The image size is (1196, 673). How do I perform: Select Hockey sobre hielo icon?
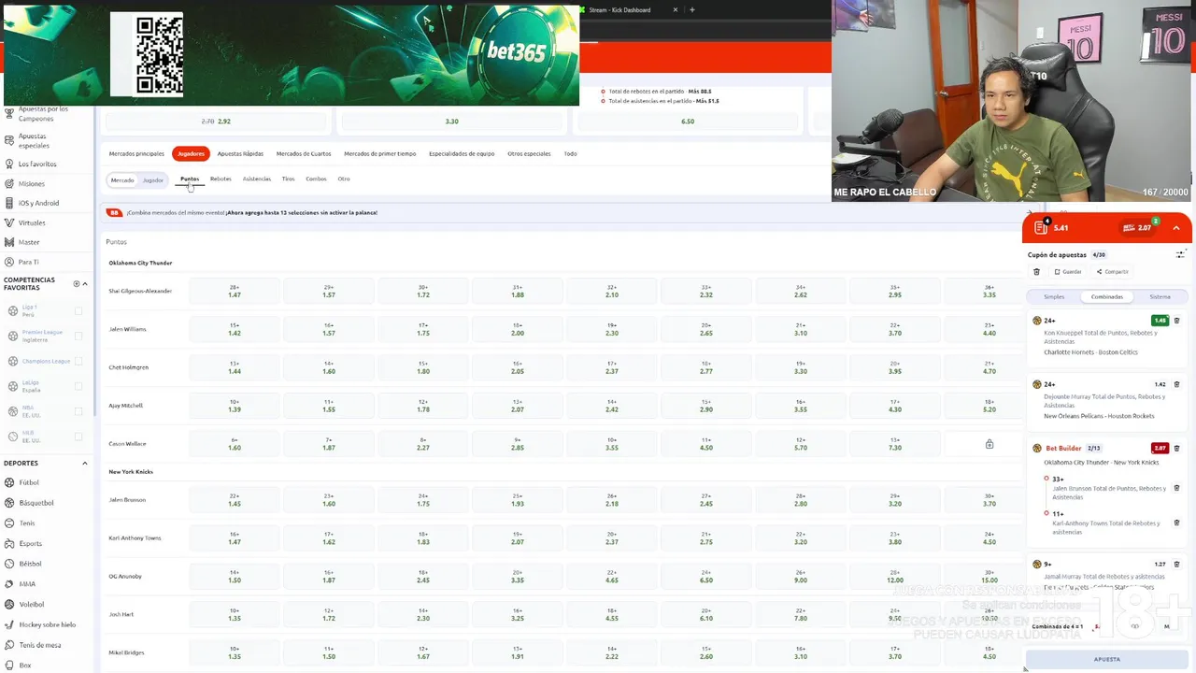[9, 624]
